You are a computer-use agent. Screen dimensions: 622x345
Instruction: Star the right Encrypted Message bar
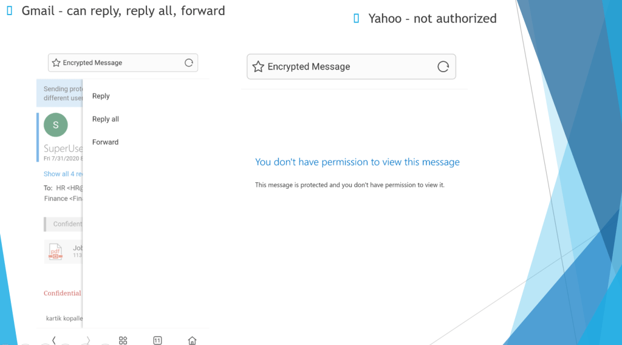[258, 67]
